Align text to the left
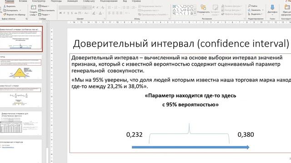The image size is (291, 163). (109, 13)
